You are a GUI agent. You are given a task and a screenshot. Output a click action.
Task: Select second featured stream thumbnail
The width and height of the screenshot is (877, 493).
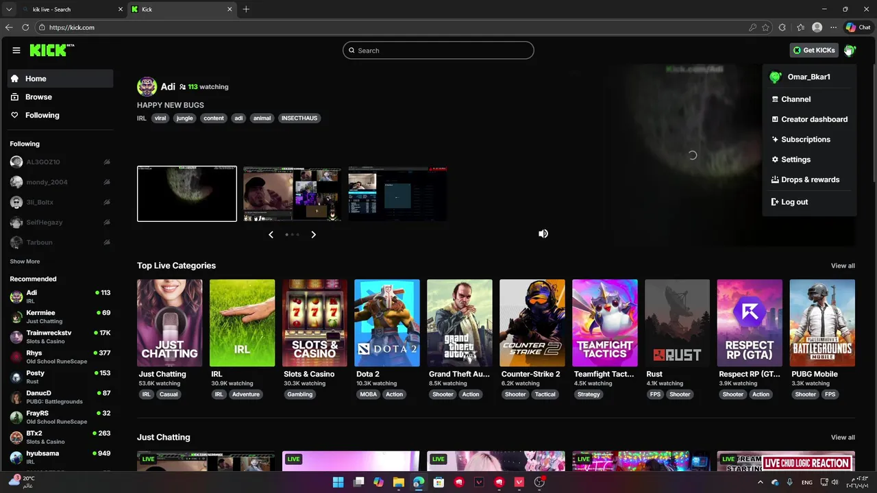point(292,194)
